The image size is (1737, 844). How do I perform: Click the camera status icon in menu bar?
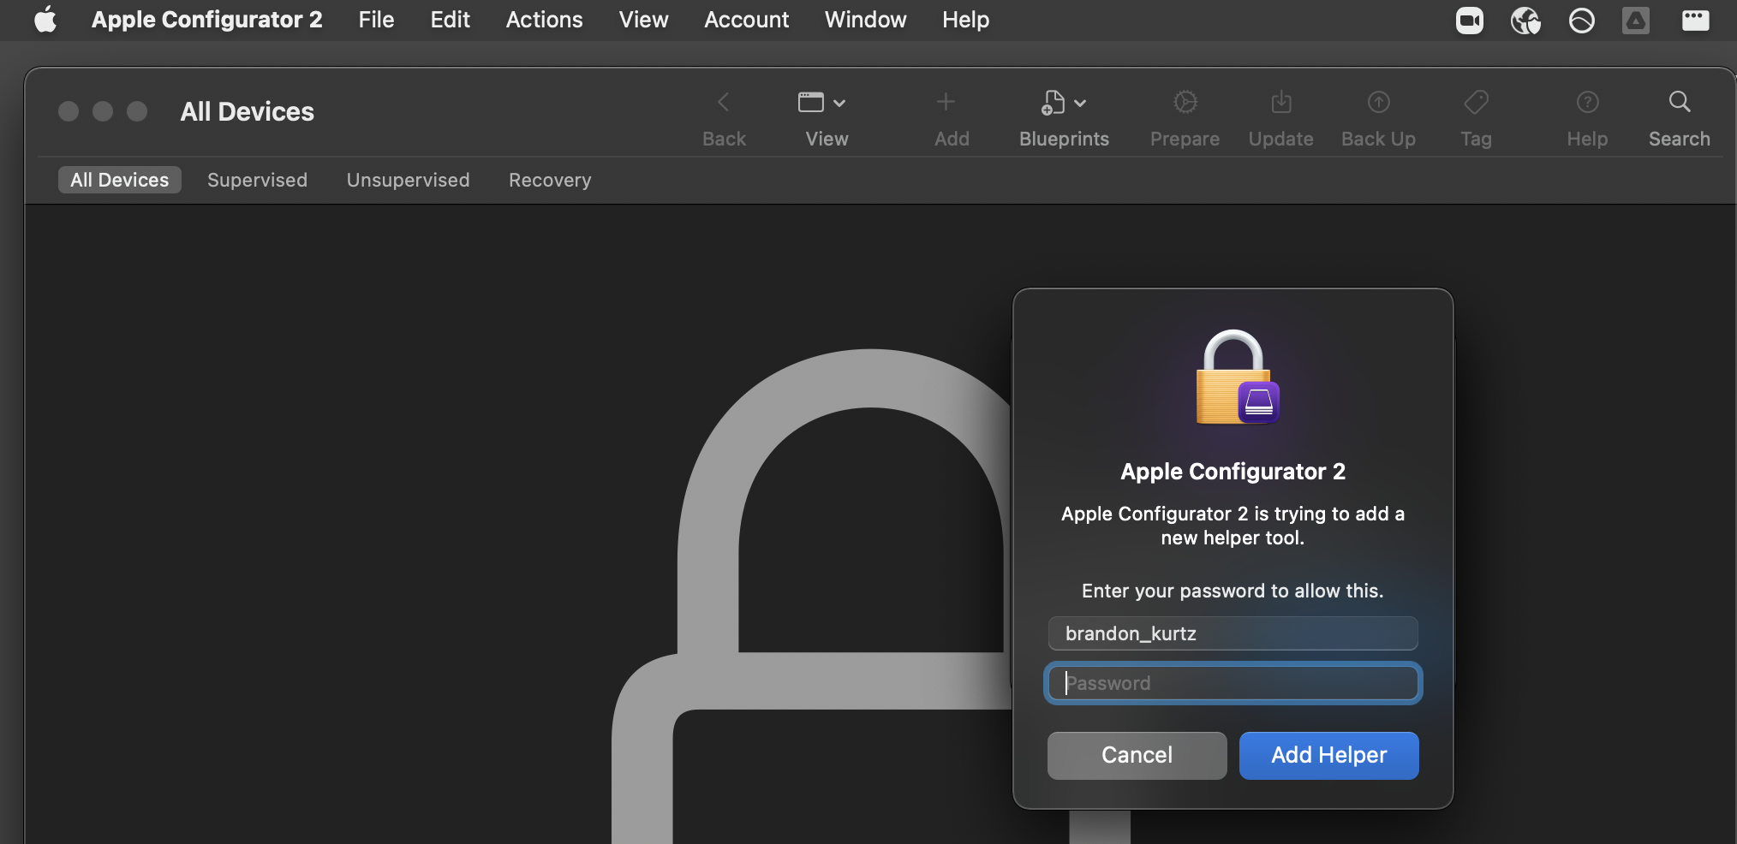point(1470,20)
